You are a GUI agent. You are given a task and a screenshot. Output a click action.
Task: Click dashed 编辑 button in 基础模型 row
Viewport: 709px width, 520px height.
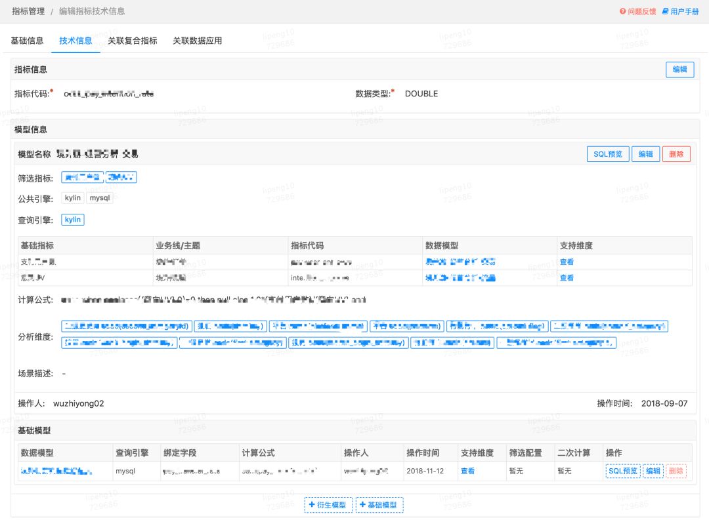coord(653,471)
